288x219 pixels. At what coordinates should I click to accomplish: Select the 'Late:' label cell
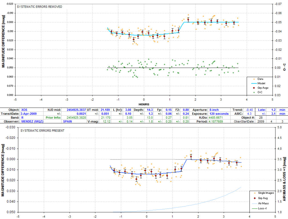(x=262, y=110)
